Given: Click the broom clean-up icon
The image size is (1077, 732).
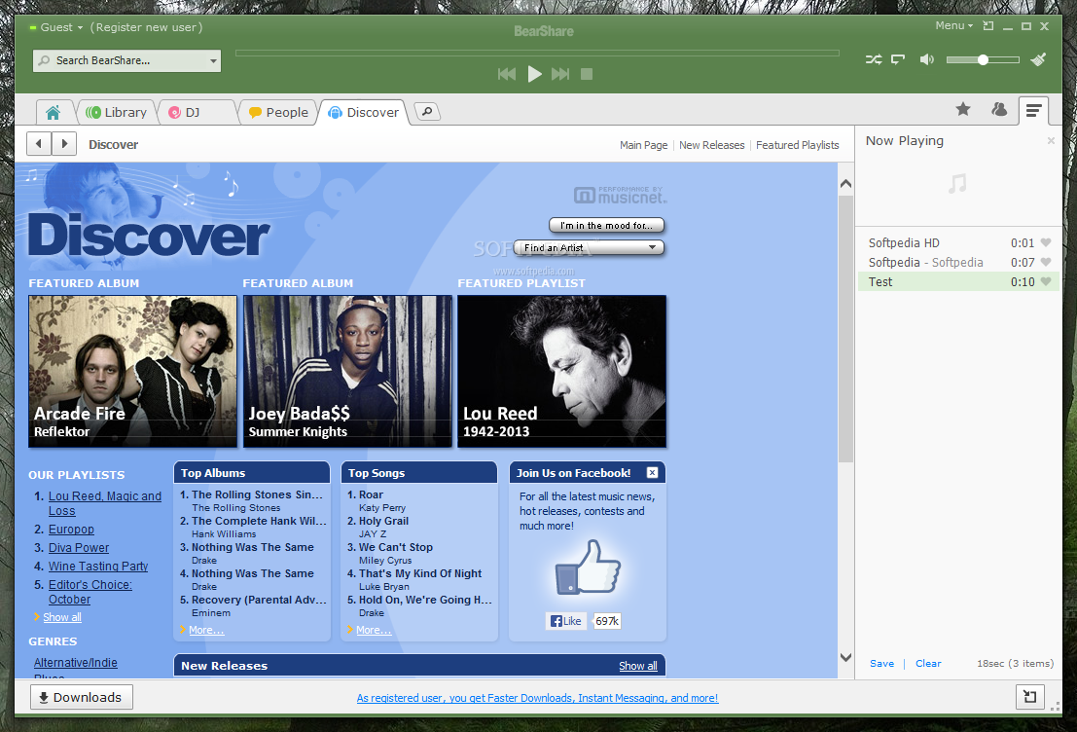Looking at the screenshot, I should pyautogui.click(x=1038, y=59).
